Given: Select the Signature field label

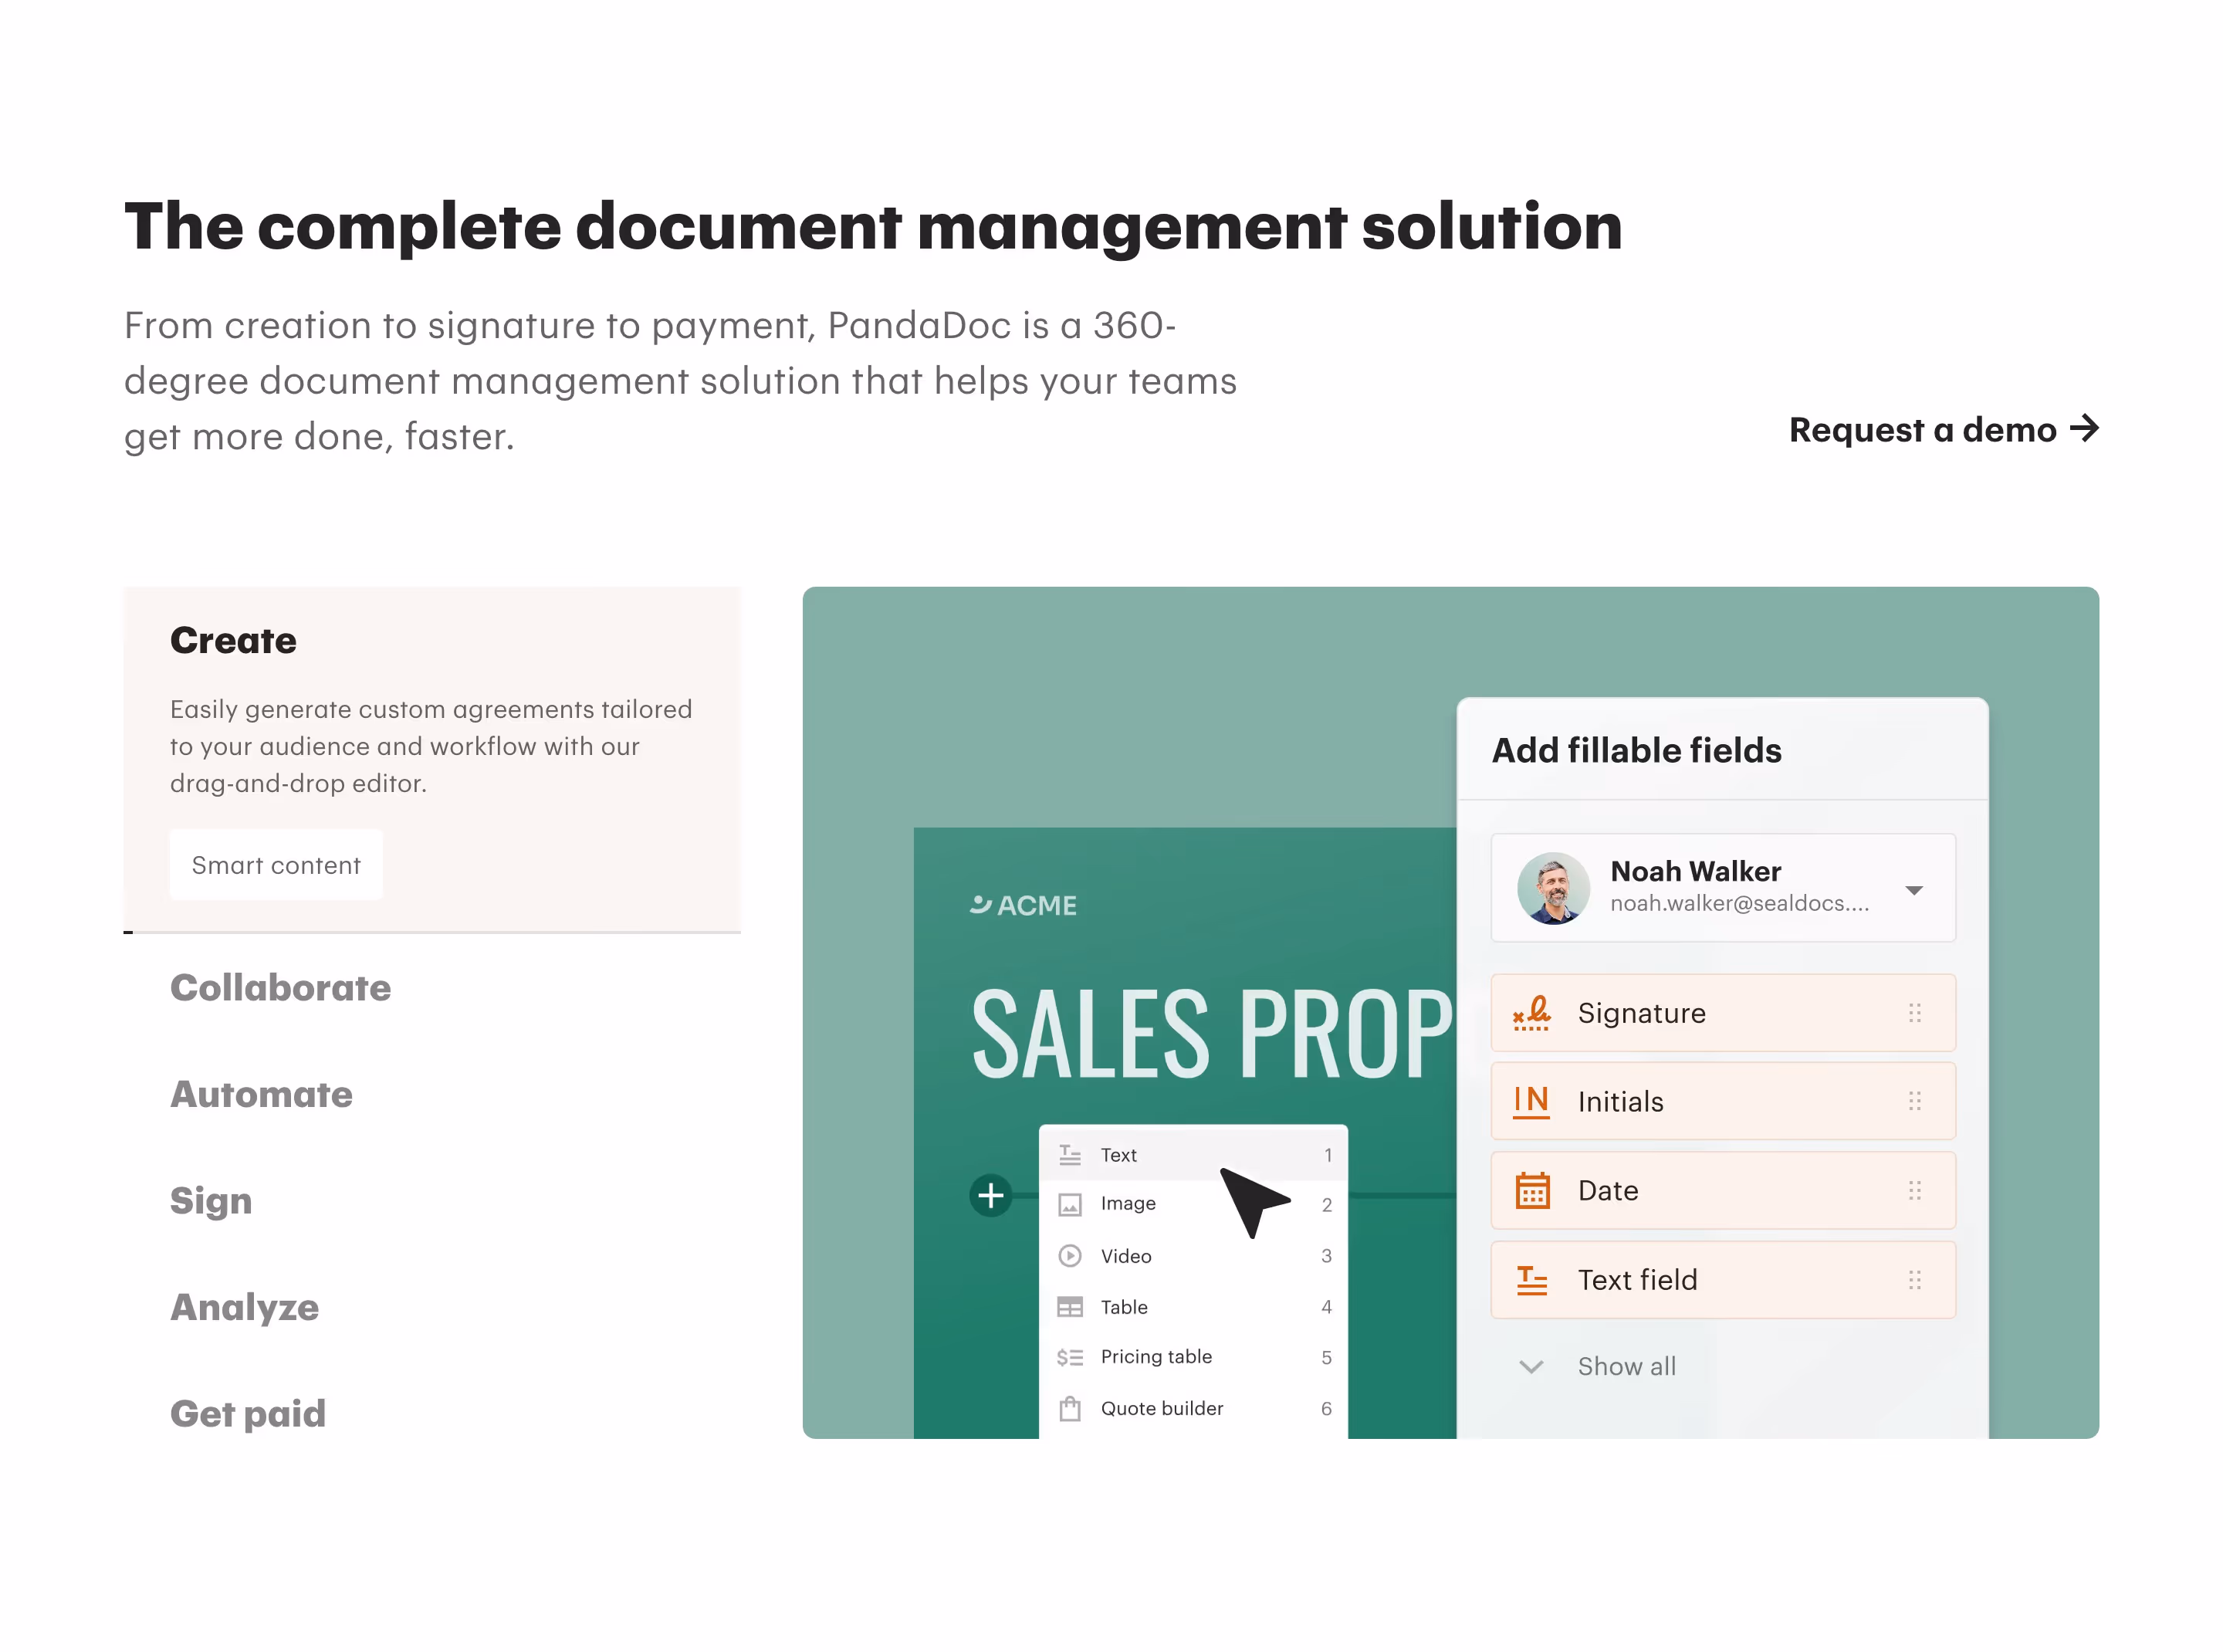Looking at the screenshot, I should (x=1641, y=1013).
